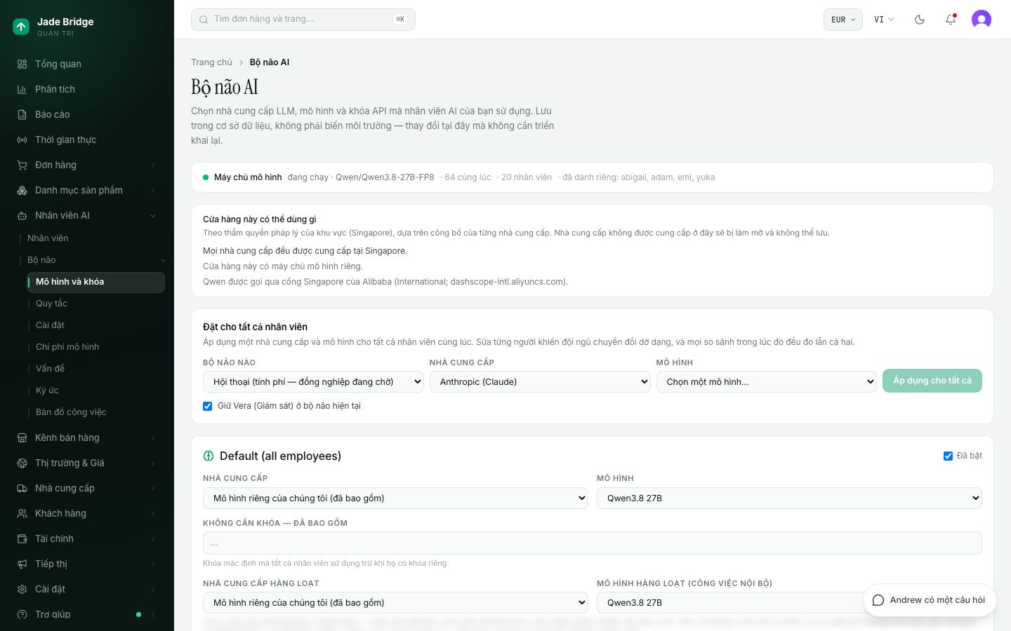Open the Bộ não nào dropdown

coord(313,381)
